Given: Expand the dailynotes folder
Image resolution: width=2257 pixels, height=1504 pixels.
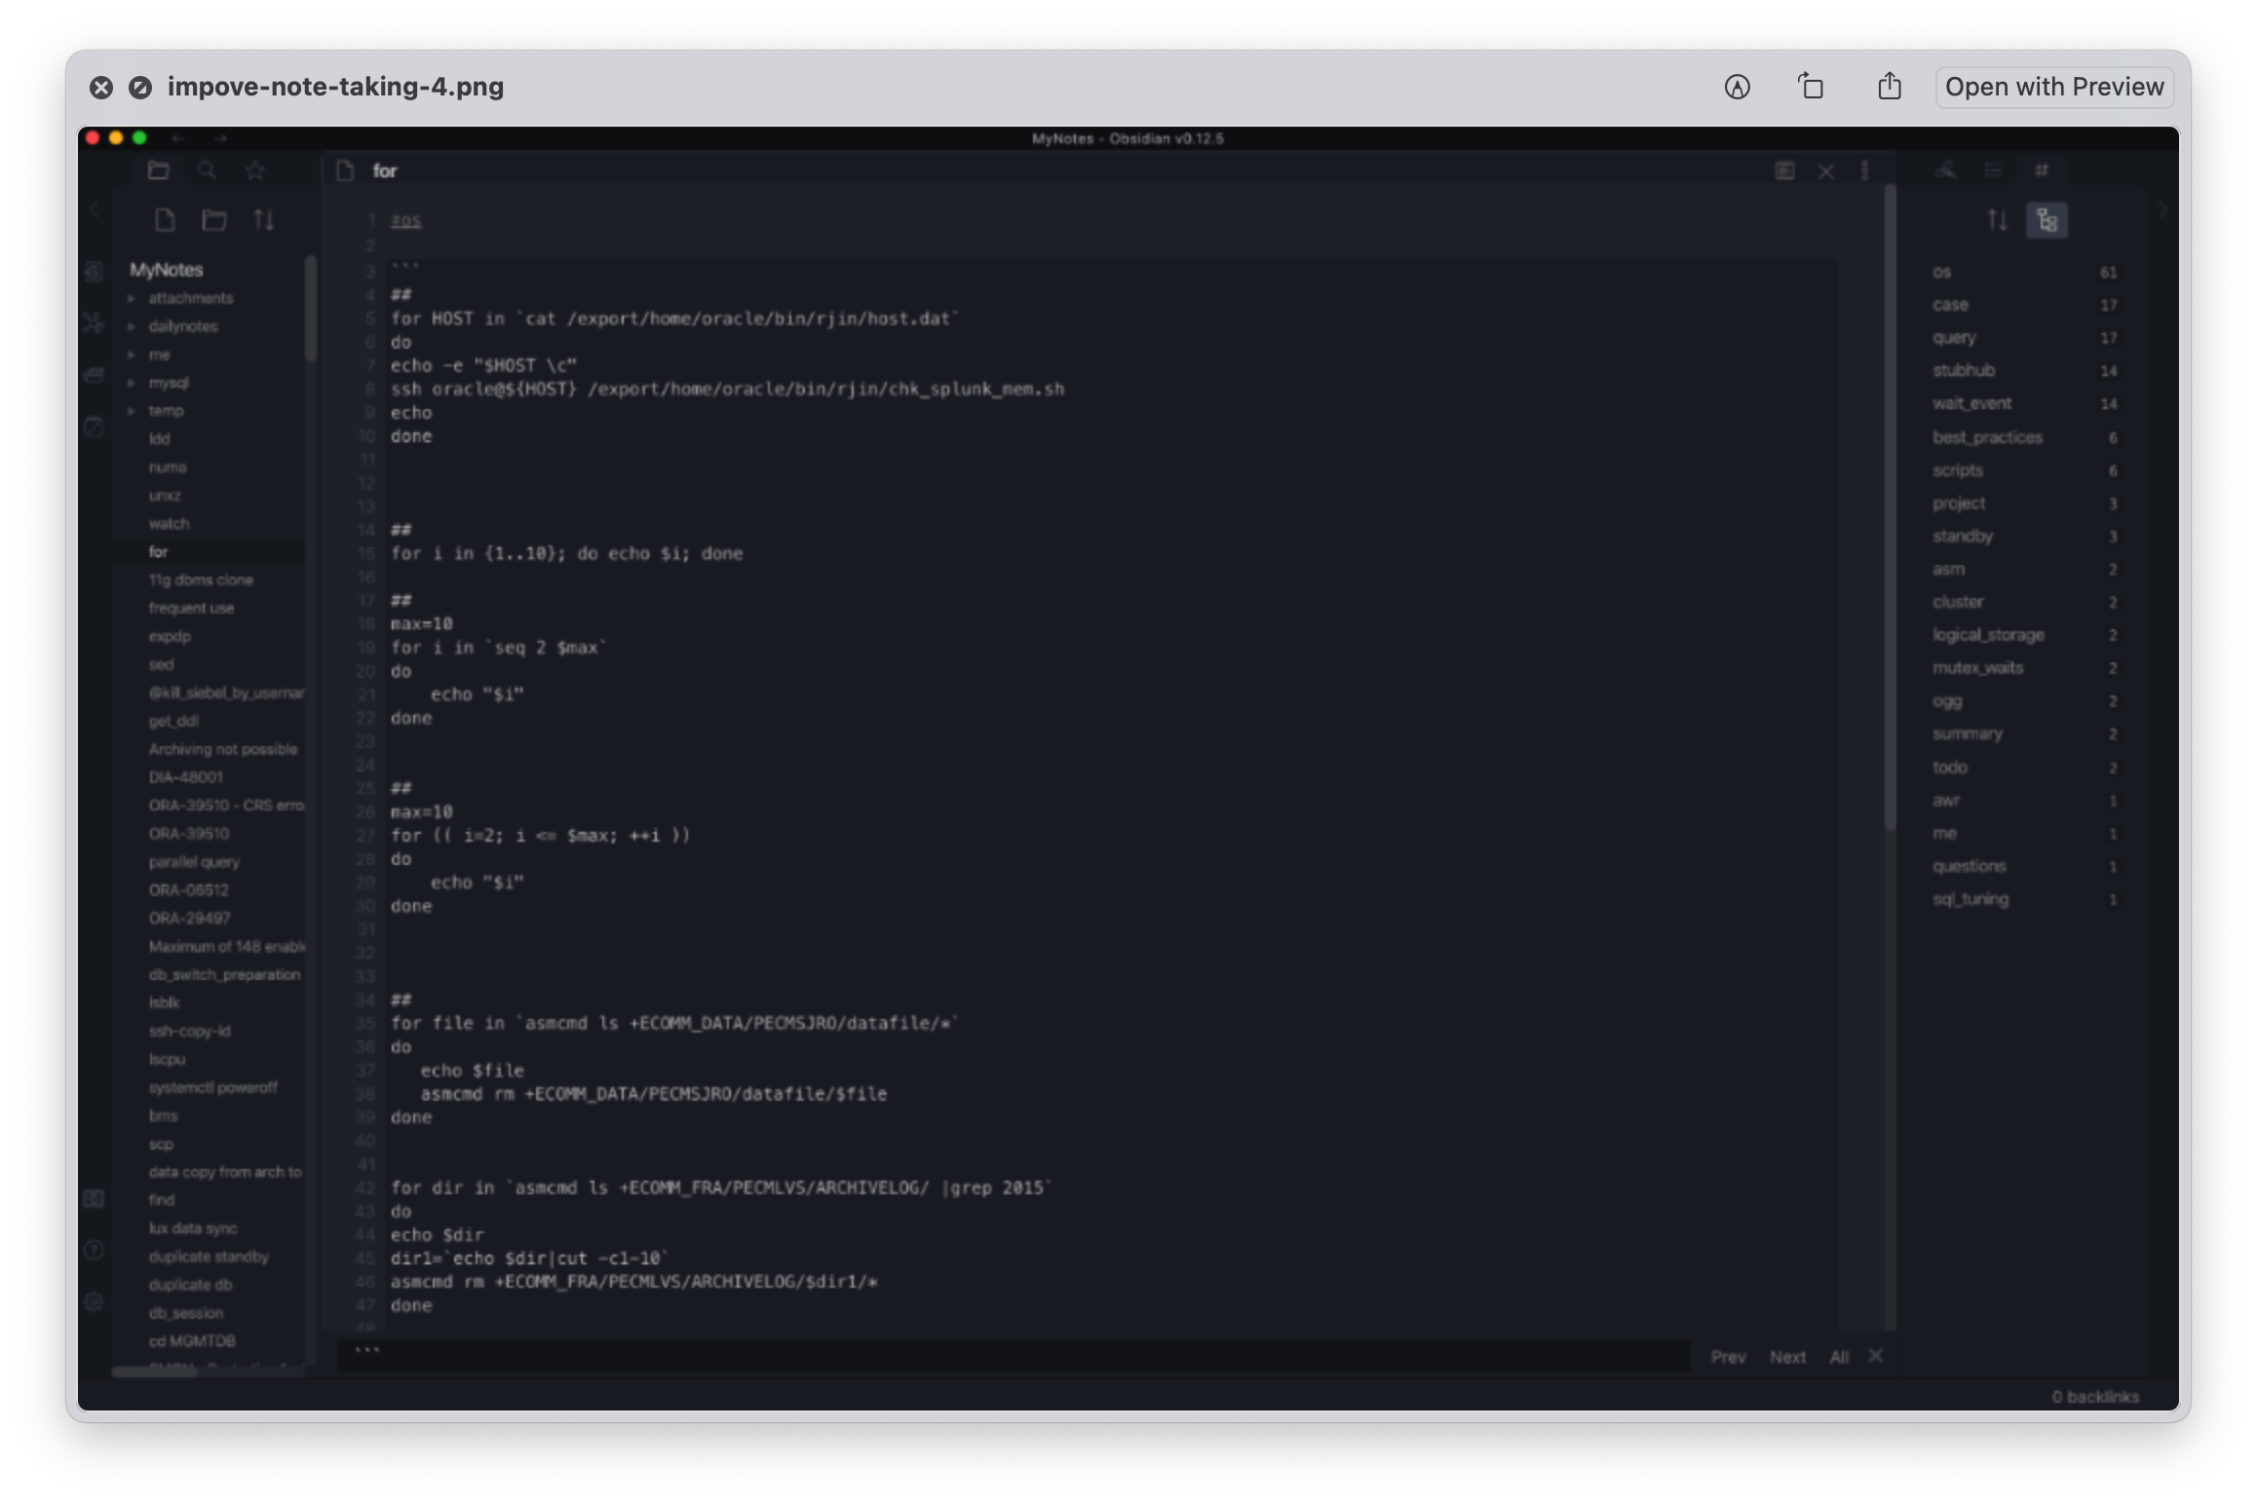Looking at the screenshot, I should coord(132,326).
